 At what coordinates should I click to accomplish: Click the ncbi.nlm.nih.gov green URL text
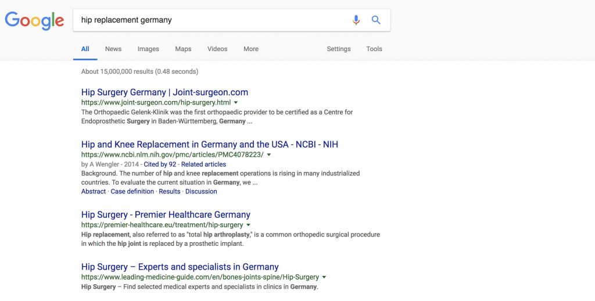[x=172, y=155]
